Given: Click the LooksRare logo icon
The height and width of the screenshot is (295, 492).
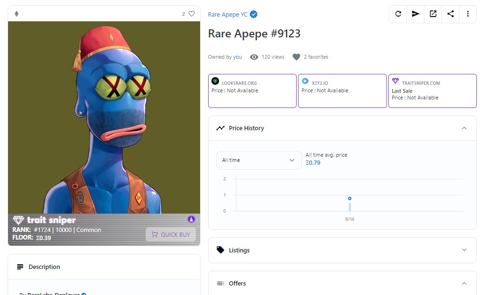Looking at the screenshot, I should (x=215, y=81).
